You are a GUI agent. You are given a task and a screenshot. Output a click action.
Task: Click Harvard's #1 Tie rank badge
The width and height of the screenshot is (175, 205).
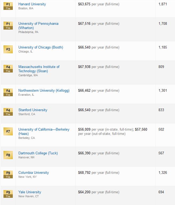(8, 6)
